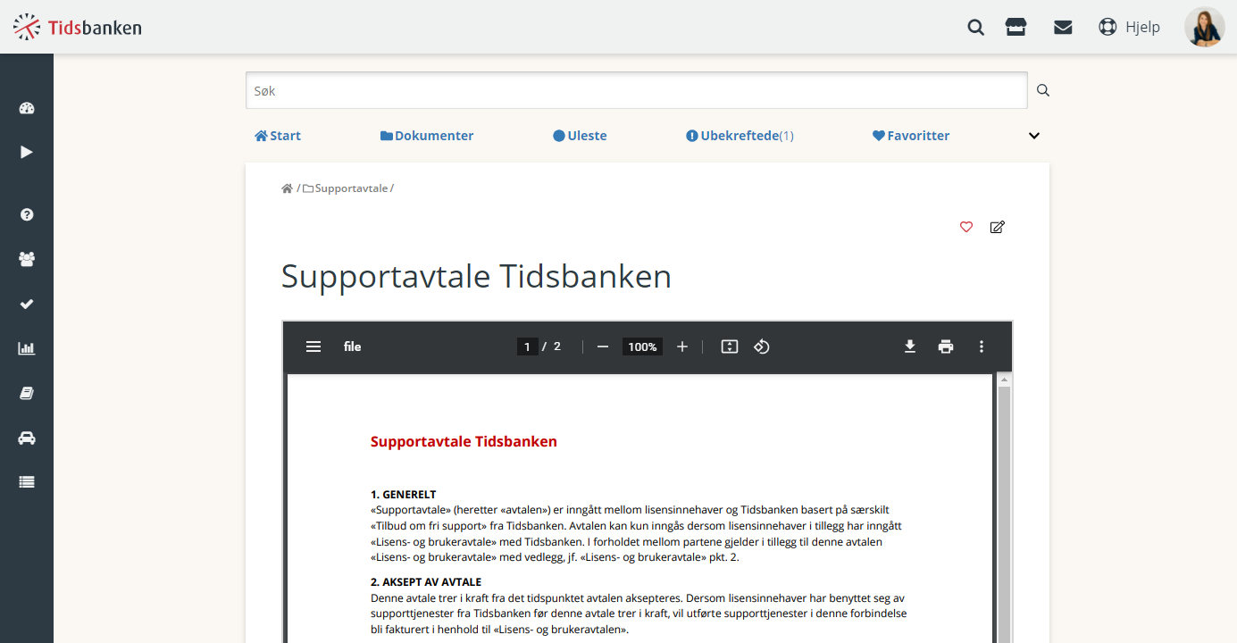Show Uleste documents tab
The width and height of the screenshot is (1237, 643).
click(x=580, y=136)
